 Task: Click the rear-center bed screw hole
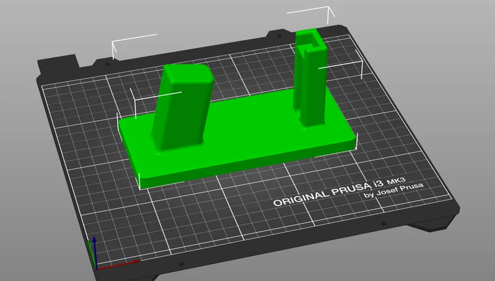(279, 36)
